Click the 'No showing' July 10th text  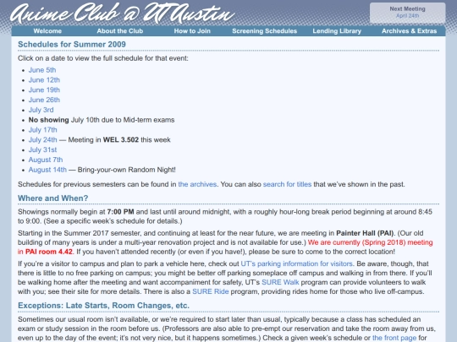(x=102, y=120)
